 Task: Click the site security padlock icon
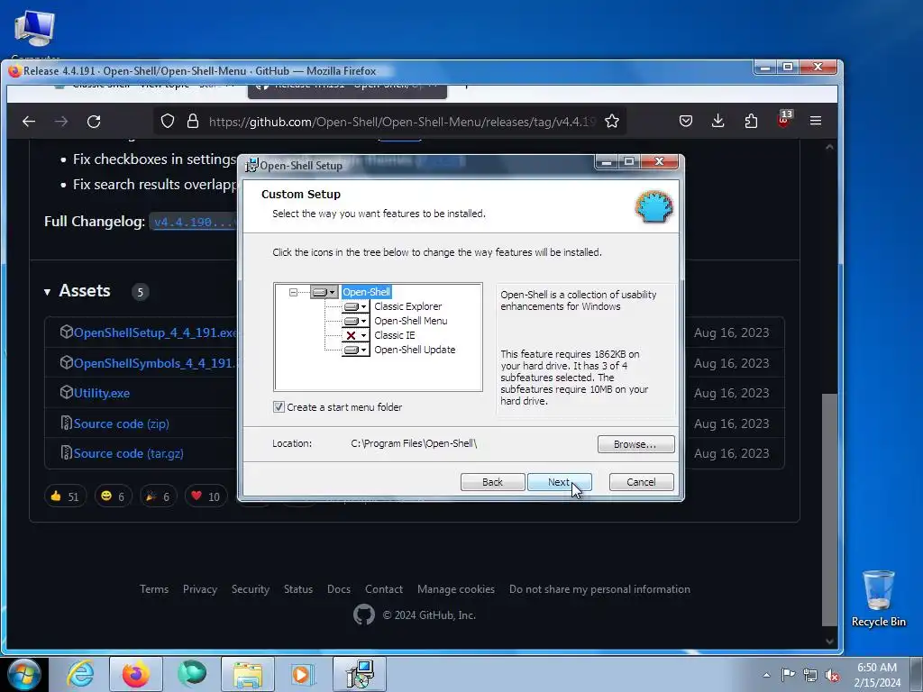[193, 122]
